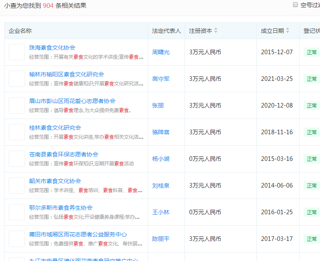Select the date 2017-03-17

277,239
